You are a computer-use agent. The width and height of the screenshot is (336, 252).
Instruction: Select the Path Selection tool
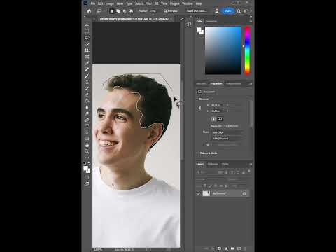click(x=87, y=132)
